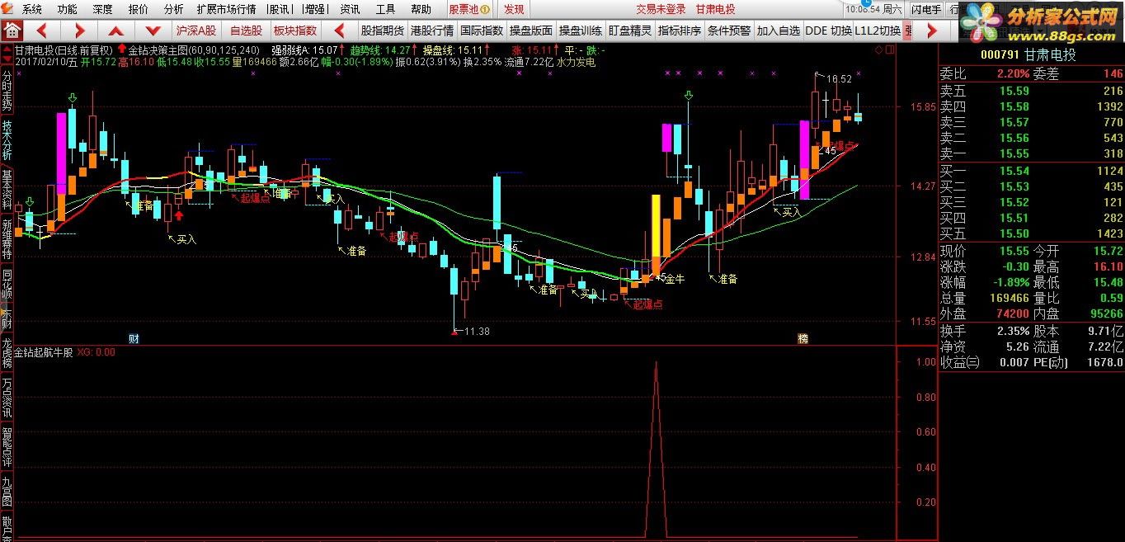
Task: Open the 系统 menu
Action: tap(31, 9)
